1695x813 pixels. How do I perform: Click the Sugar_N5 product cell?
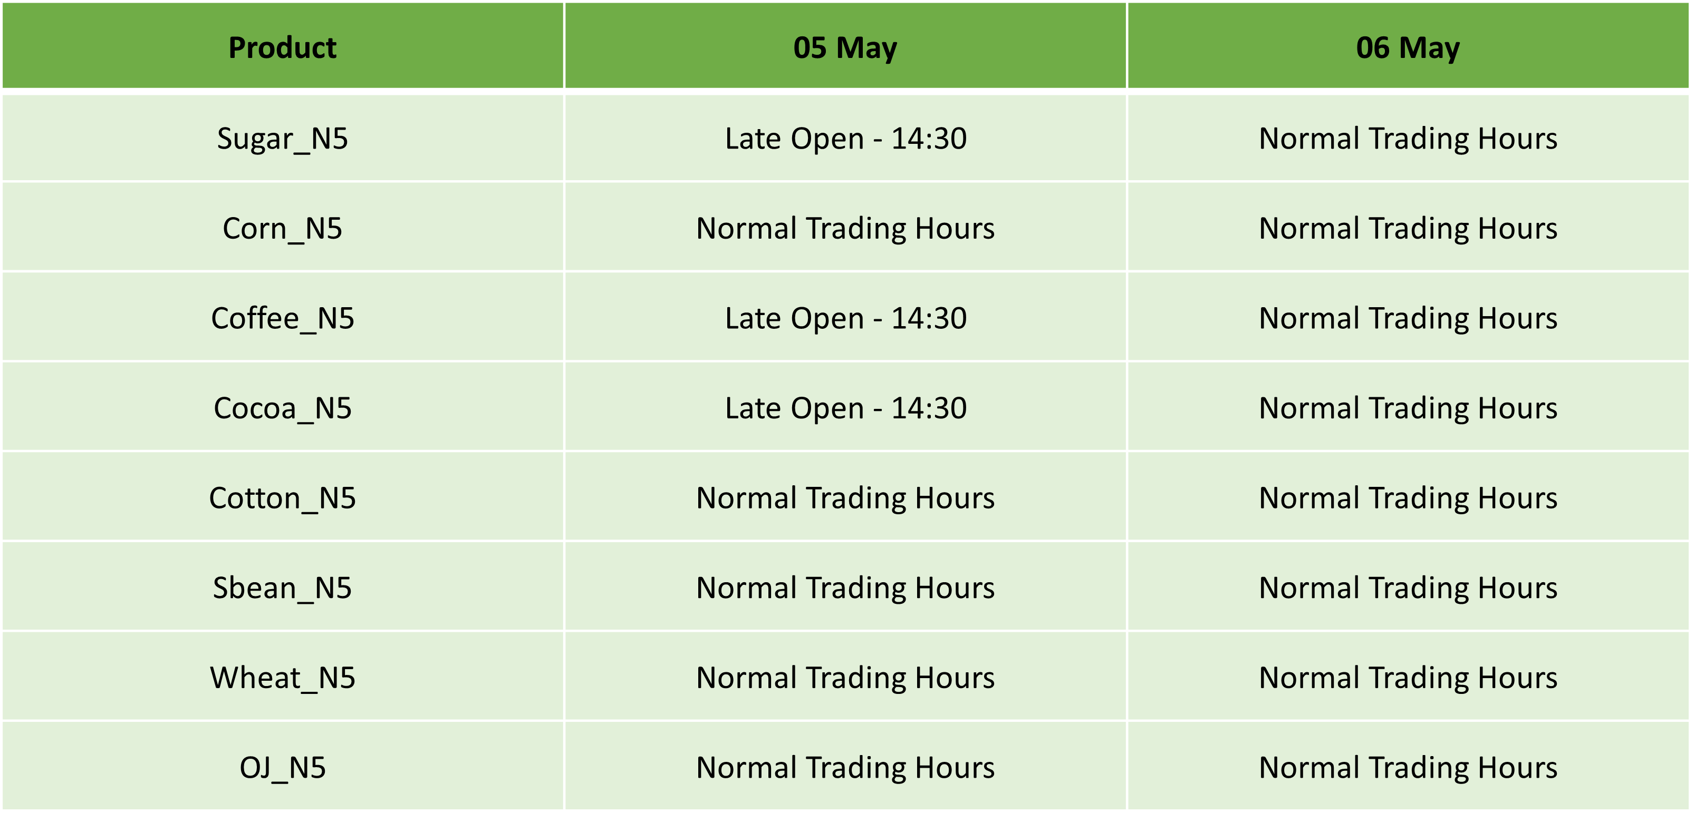282,138
